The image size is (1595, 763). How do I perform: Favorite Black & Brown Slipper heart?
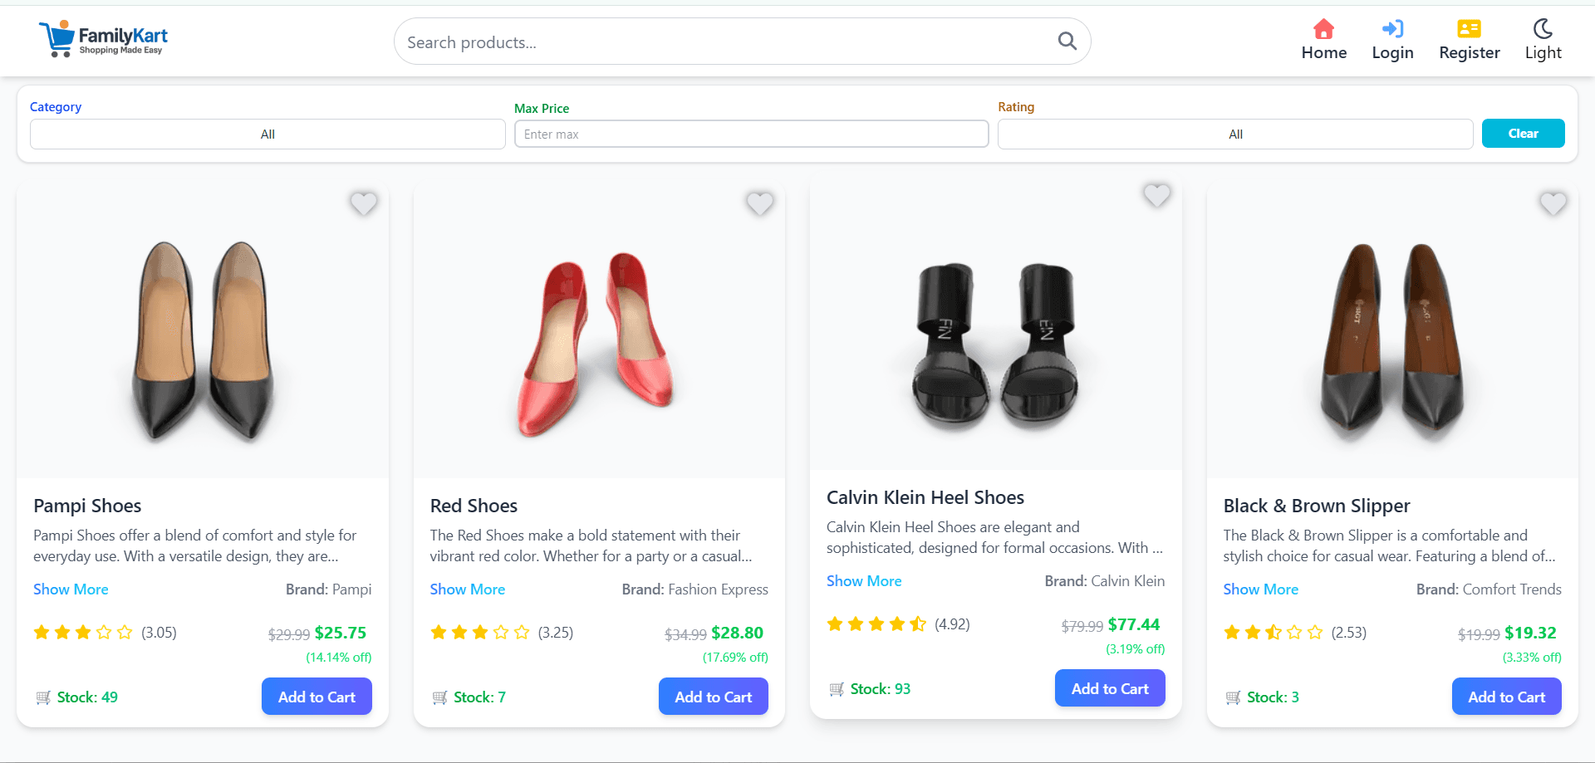1553,203
